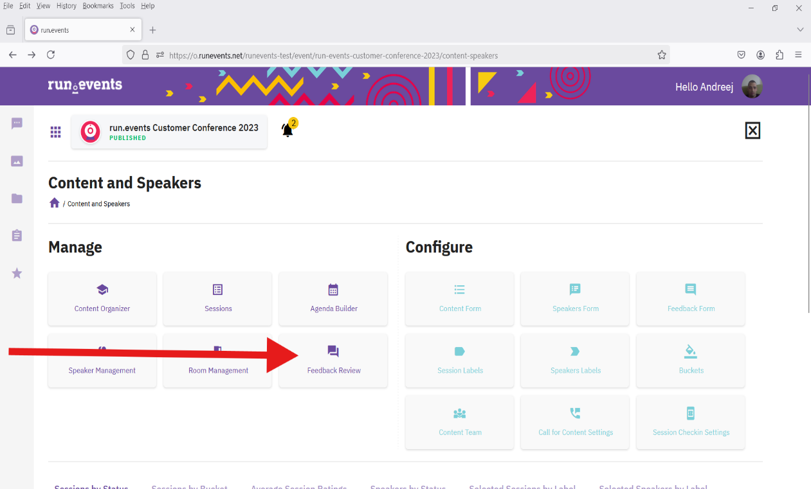Open the Content Form configuration
The width and height of the screenshot is (811, 489).
(x=460, y=299)
